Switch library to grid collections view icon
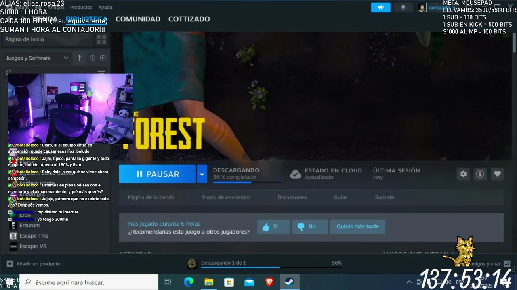The width and height of the screenshot is (517, 290). pos(101,39)
